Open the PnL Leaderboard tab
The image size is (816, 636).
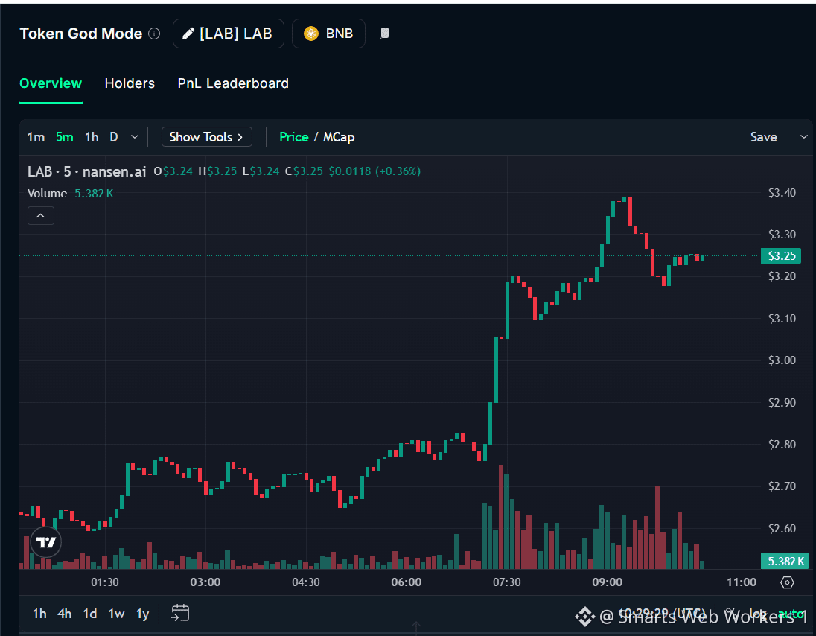pos(233,83)
